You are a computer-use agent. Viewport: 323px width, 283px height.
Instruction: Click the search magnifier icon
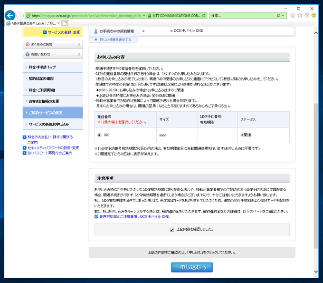(278, 16)
